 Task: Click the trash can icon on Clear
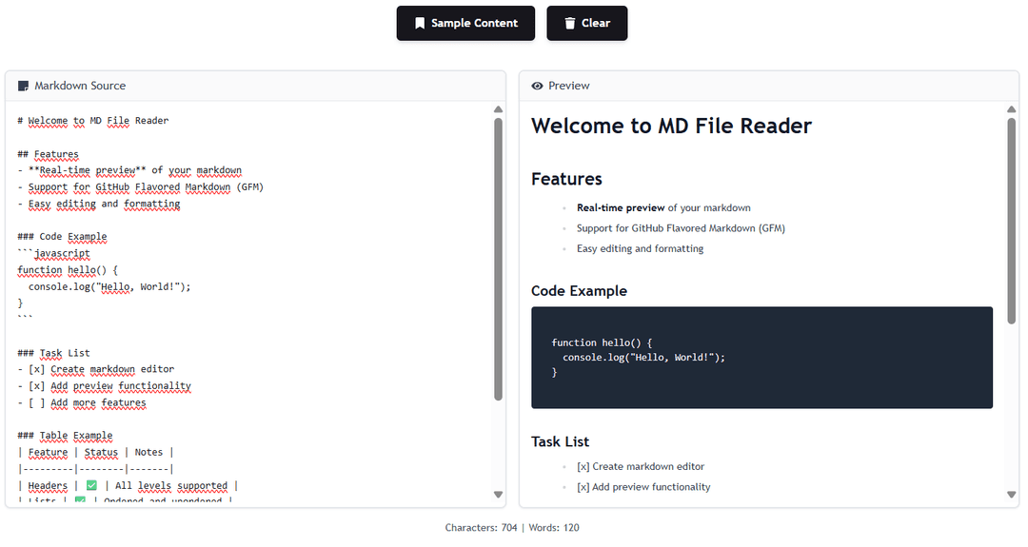coord(569,23)
